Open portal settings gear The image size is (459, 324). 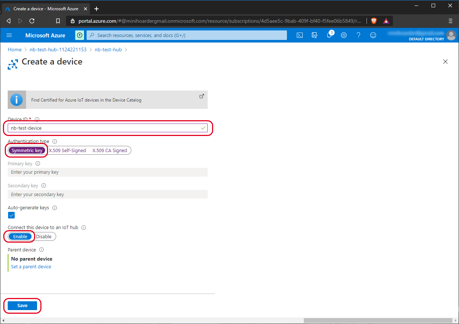click(x=344, y=35)
